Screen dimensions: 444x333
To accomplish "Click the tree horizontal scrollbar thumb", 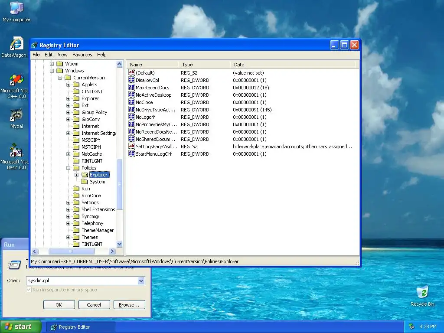I will click(72, 251).
